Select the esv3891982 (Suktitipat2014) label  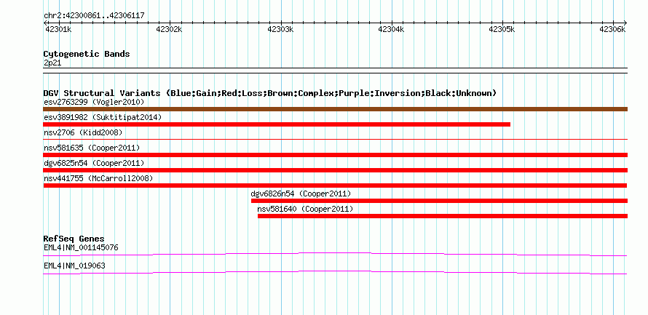click(103, 117)
